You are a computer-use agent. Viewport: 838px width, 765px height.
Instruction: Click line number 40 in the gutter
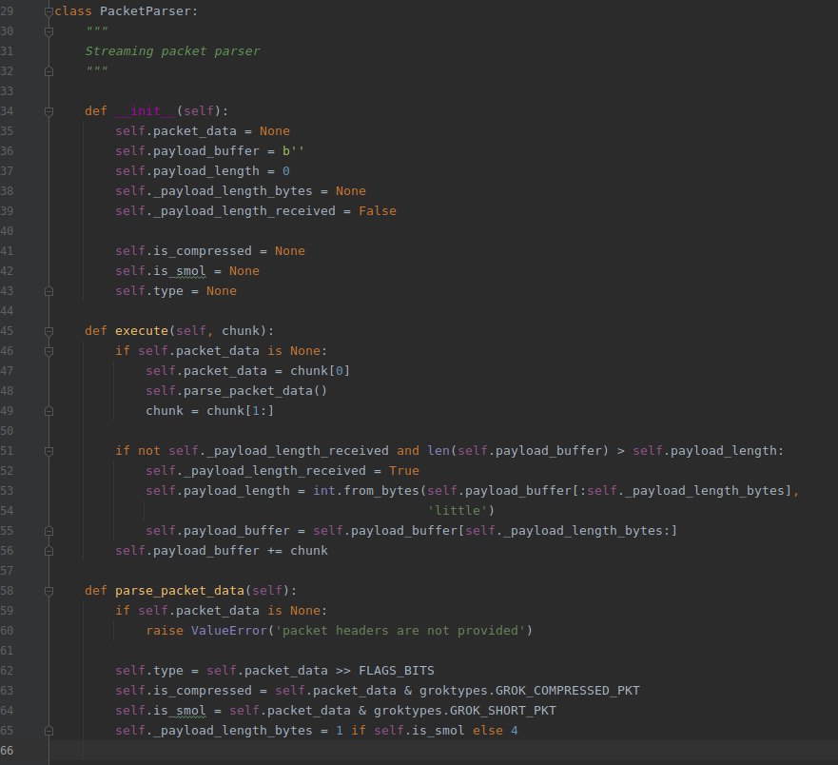click(7, 231)
